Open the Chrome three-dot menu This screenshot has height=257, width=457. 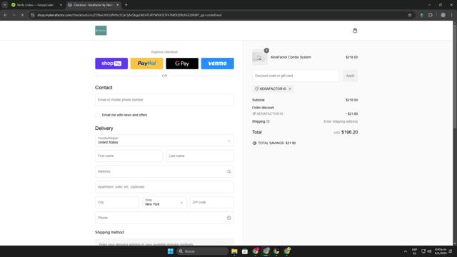pyautogui.click(x=452, y=15)
